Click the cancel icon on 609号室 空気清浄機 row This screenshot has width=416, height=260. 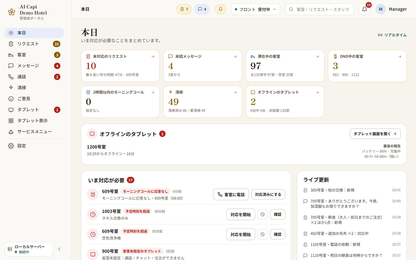[x=263, y=235]
